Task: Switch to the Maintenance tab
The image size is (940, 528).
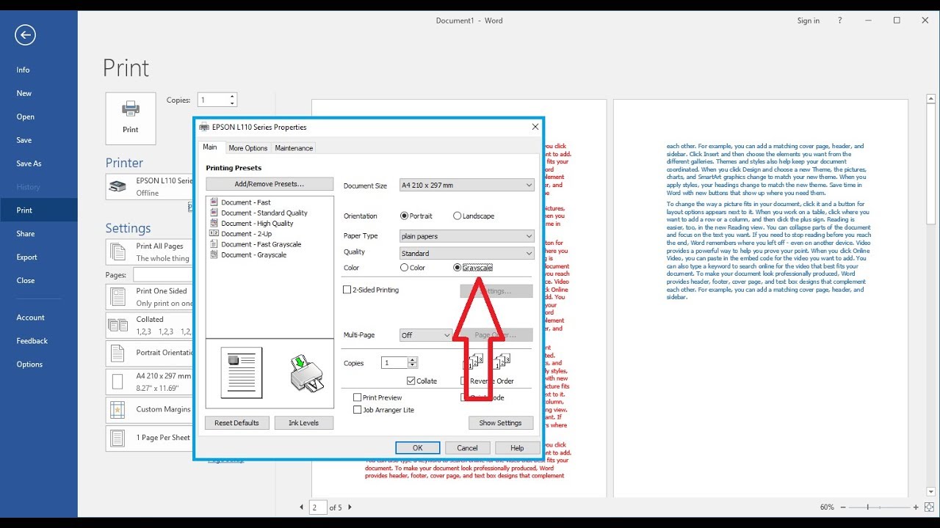Action: coord(294,148)
